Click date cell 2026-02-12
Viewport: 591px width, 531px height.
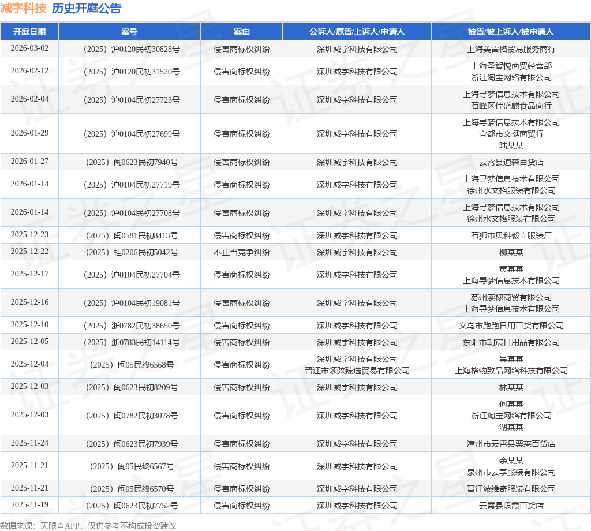[29, 71]
